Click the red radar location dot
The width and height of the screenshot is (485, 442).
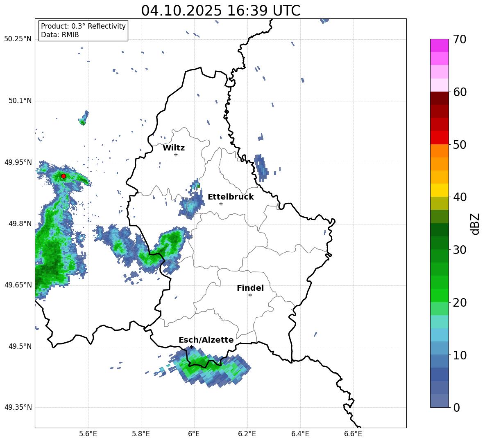[x=63, y=176]
